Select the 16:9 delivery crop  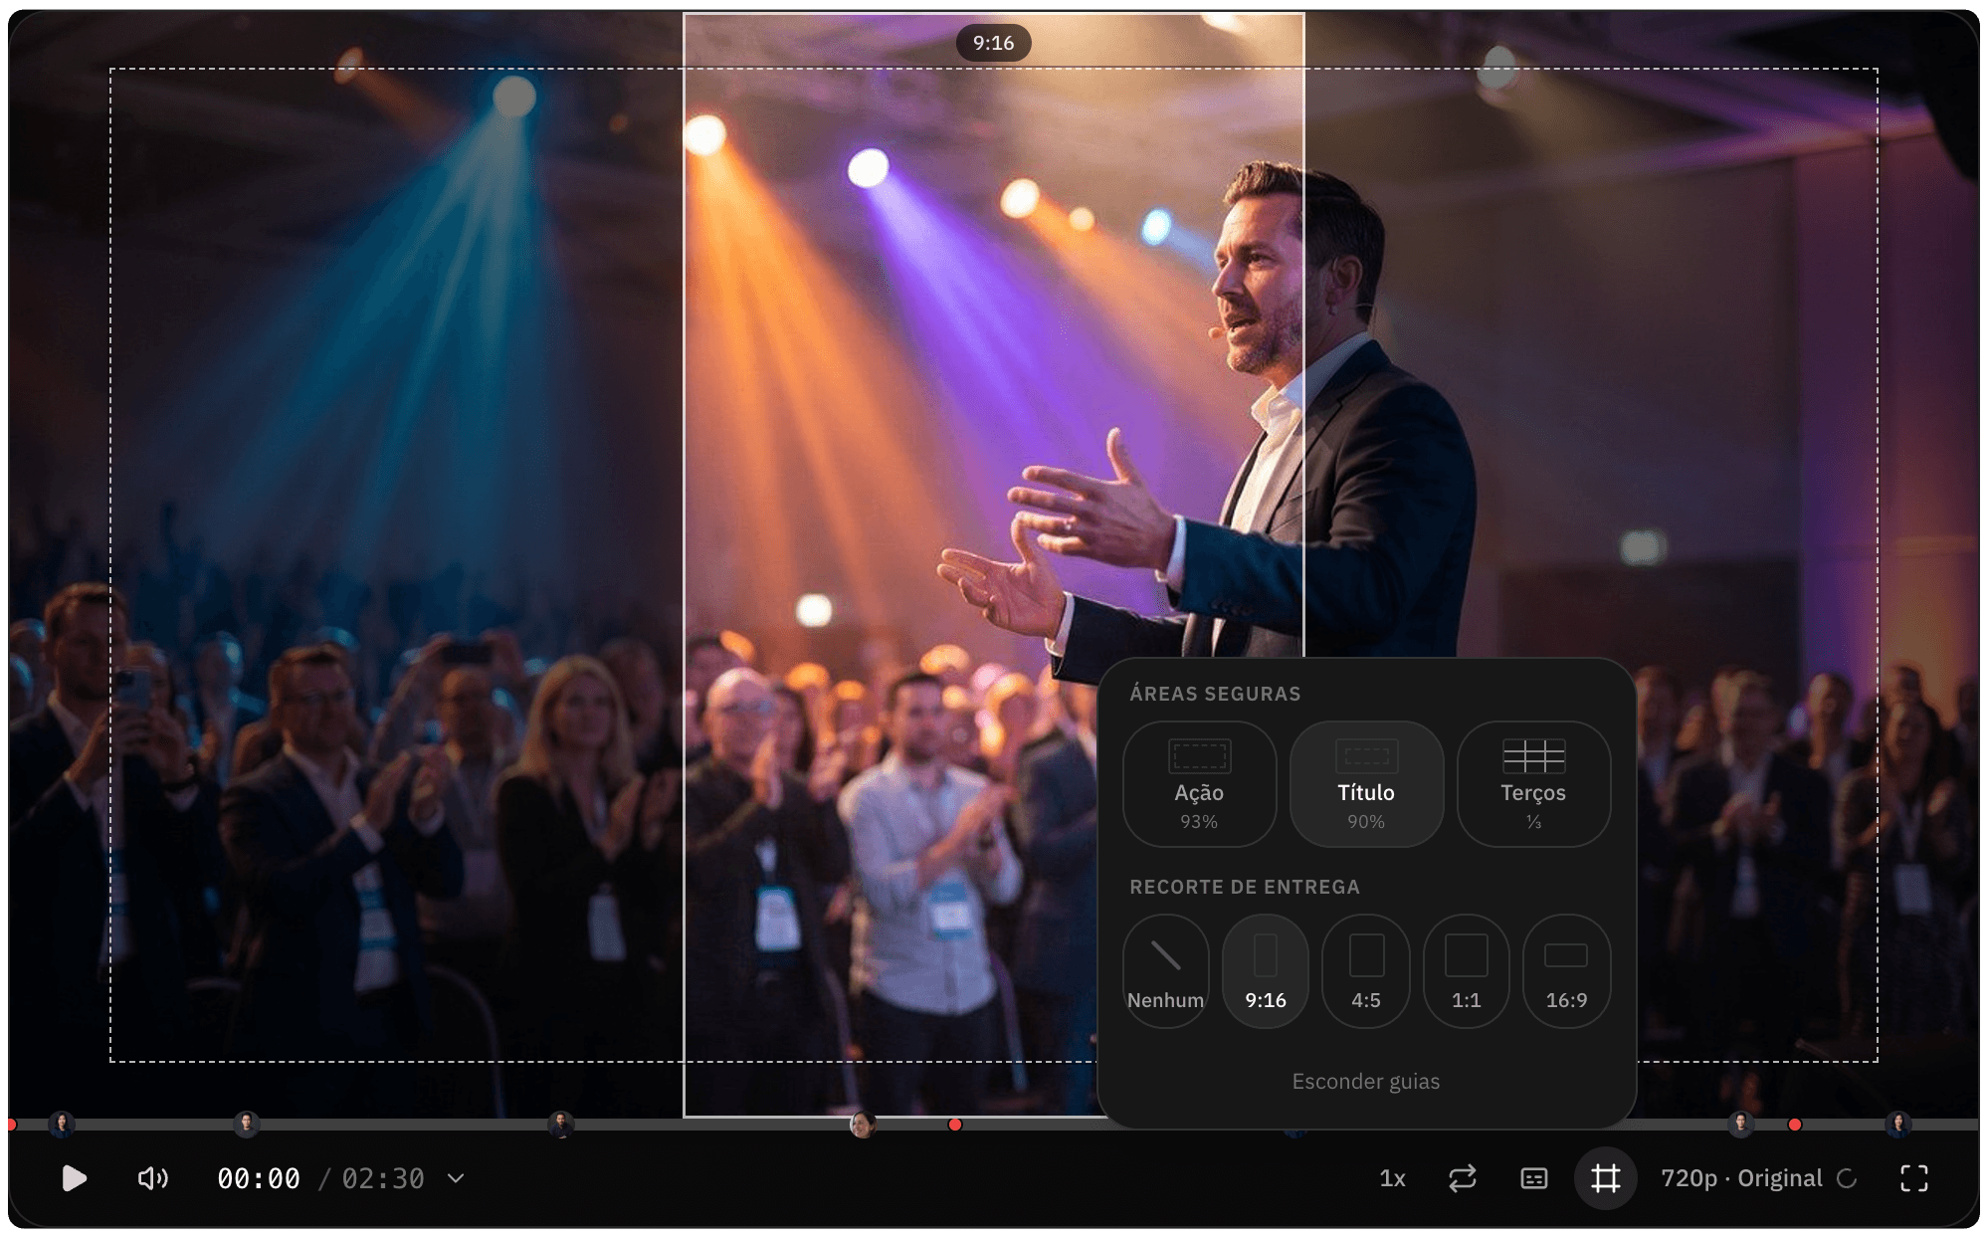1566,971
